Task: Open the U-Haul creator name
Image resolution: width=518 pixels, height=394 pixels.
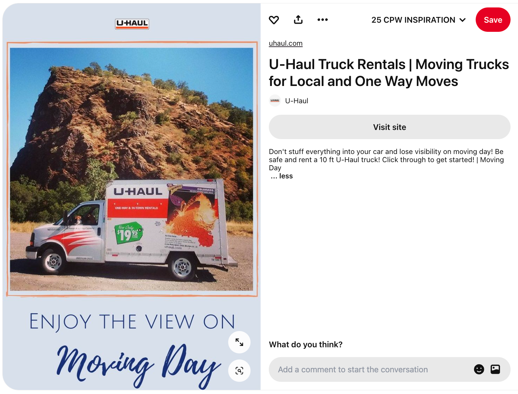Action: click(297, 101)
